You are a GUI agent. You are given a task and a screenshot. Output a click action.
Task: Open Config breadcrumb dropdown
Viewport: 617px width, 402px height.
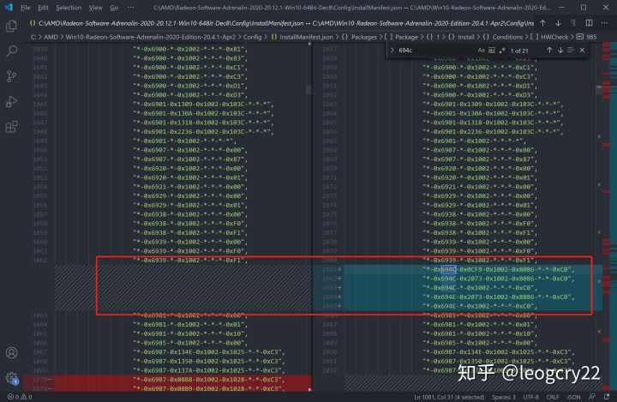252,37
